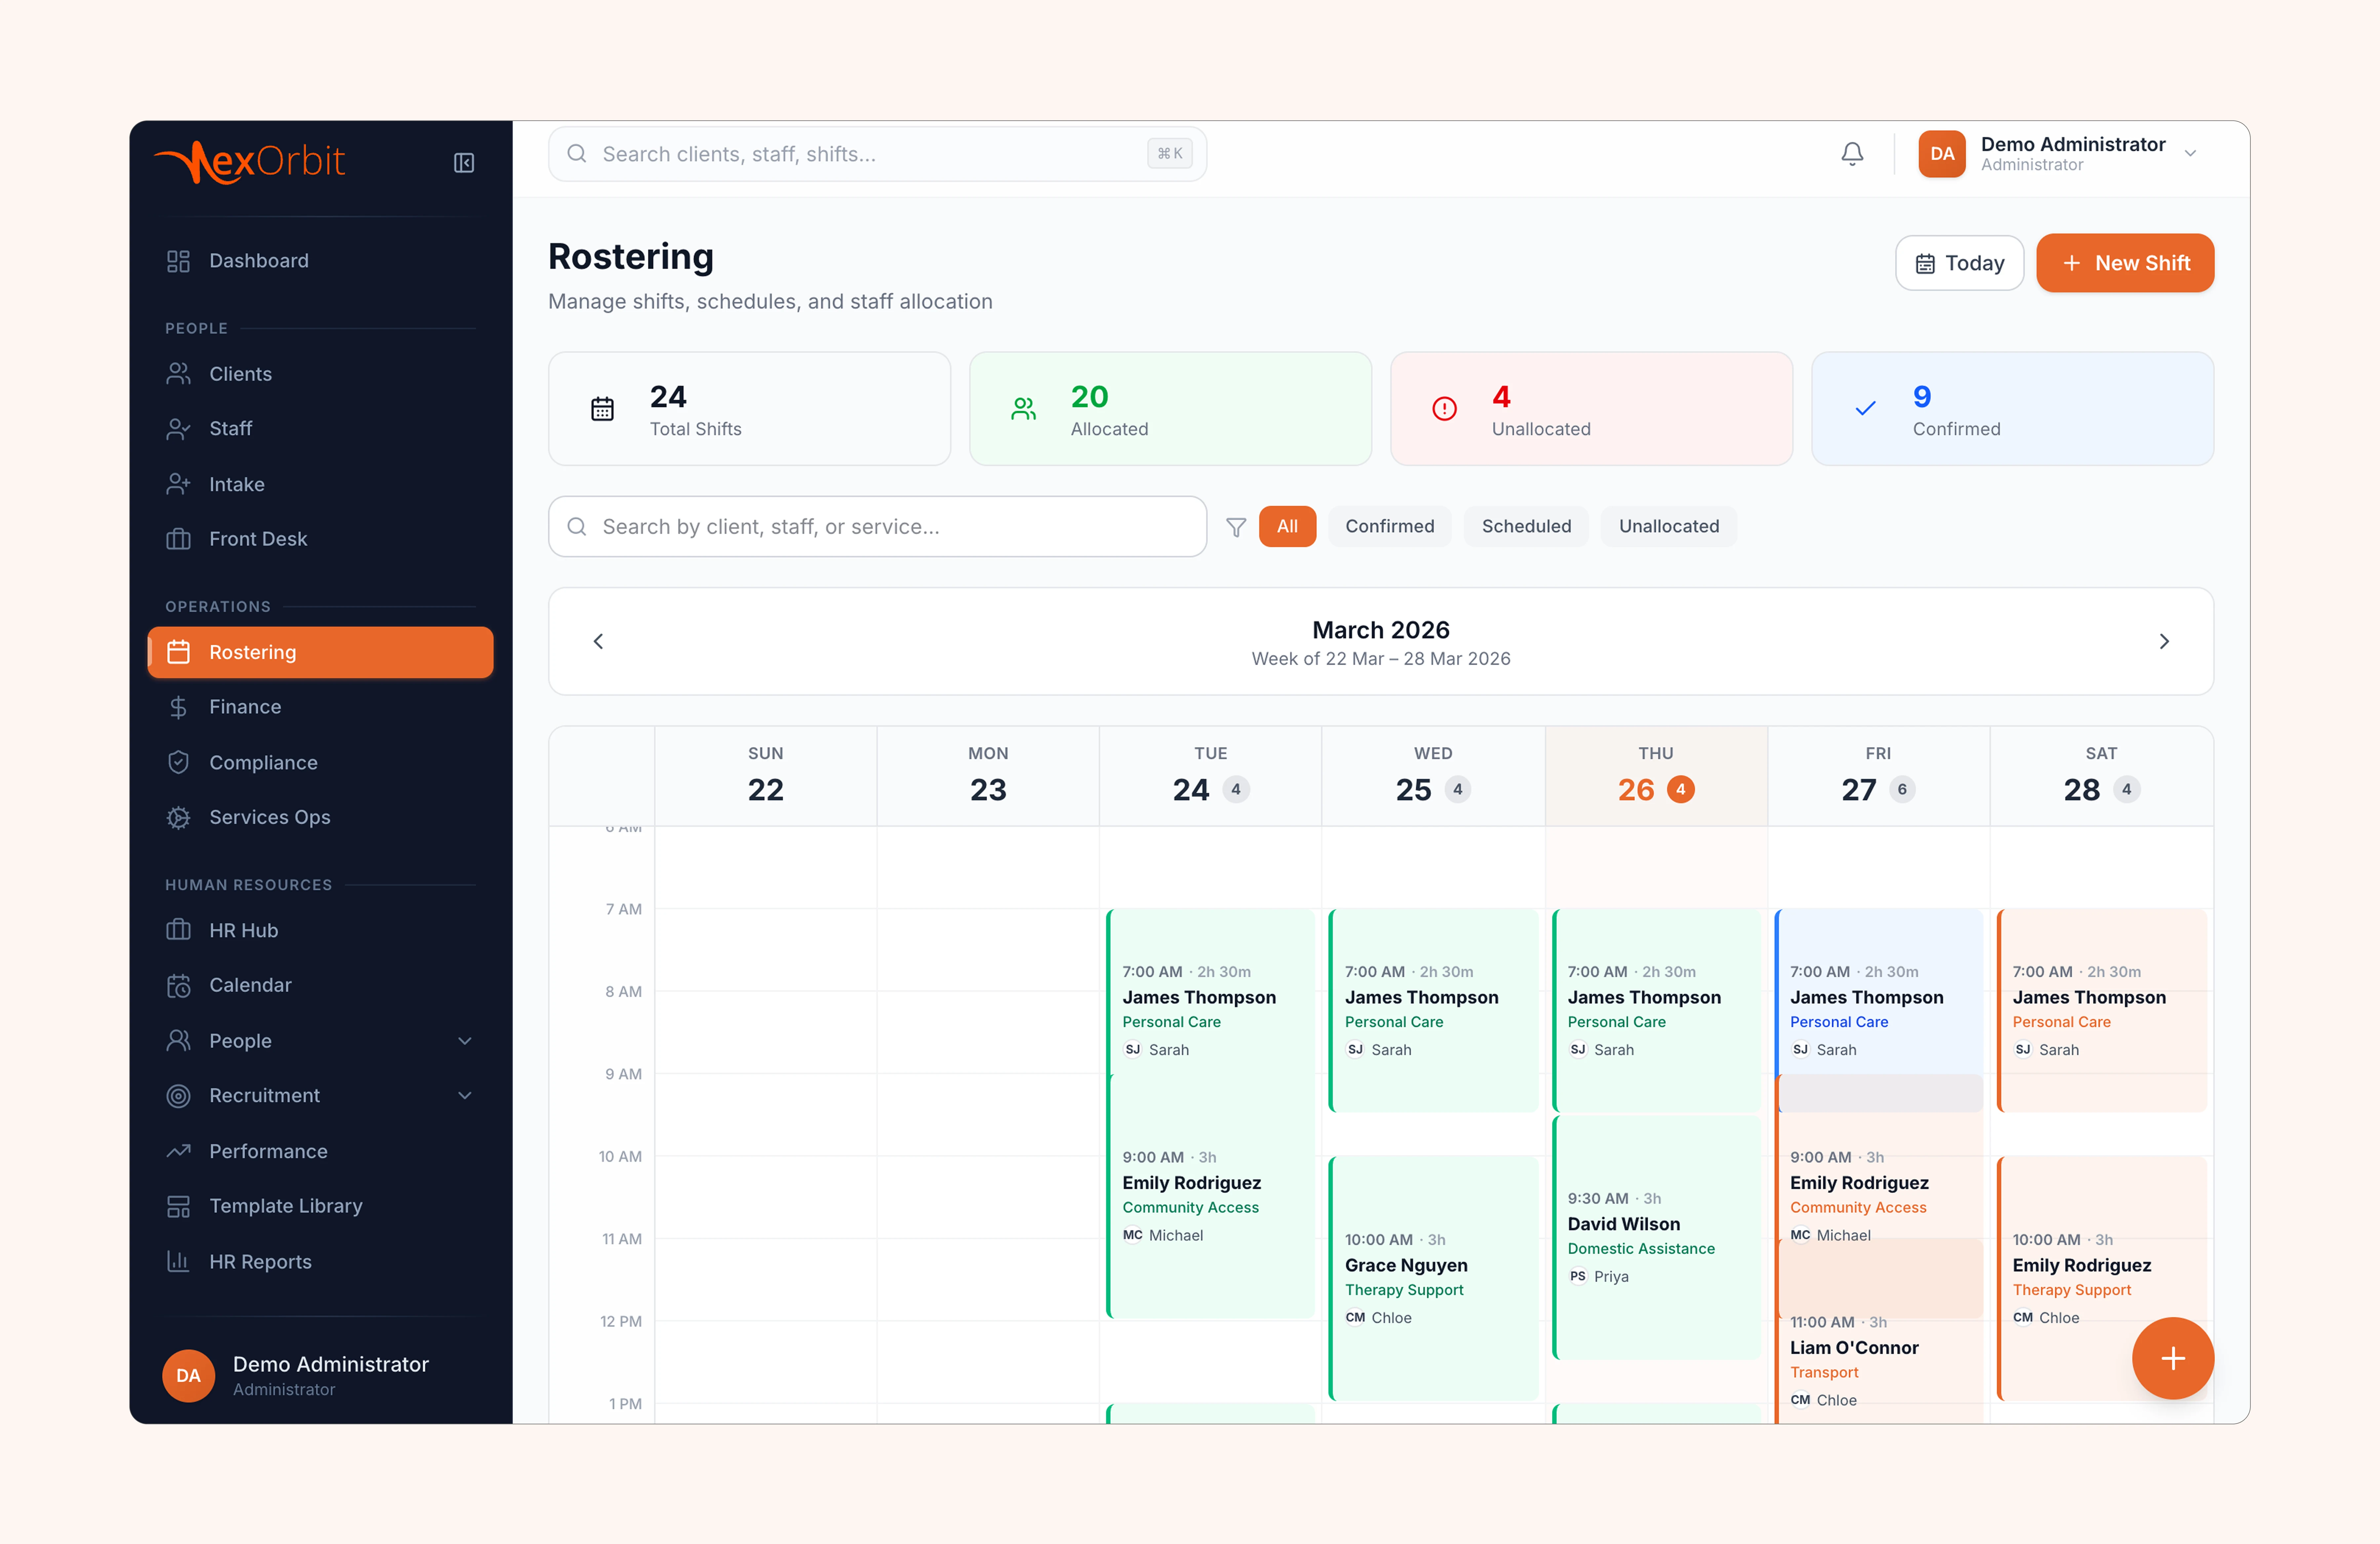Click the Recruitment target icon

click(178, 1096)
